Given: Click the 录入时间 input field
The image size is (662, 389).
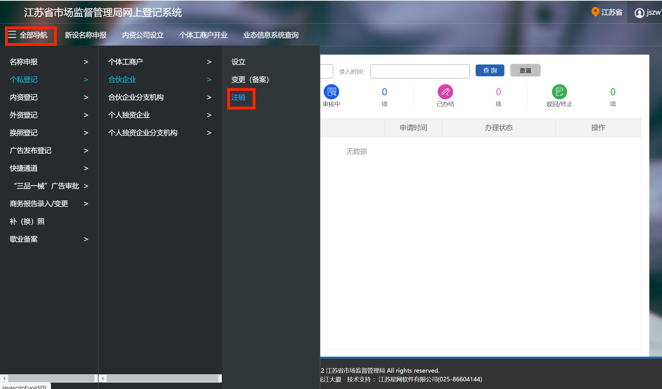Looking at the screenshot, I should coord(420,71).
